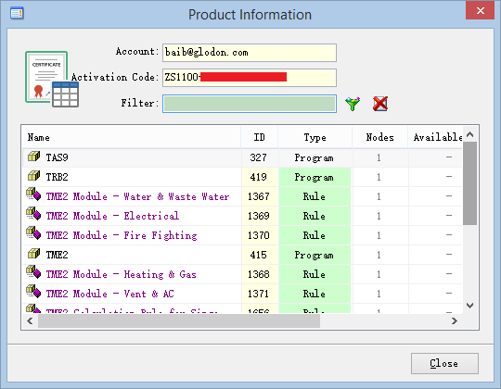501x389 pixels.
Task: Click the Program type cell in 415 row
Action: [315, 255]
